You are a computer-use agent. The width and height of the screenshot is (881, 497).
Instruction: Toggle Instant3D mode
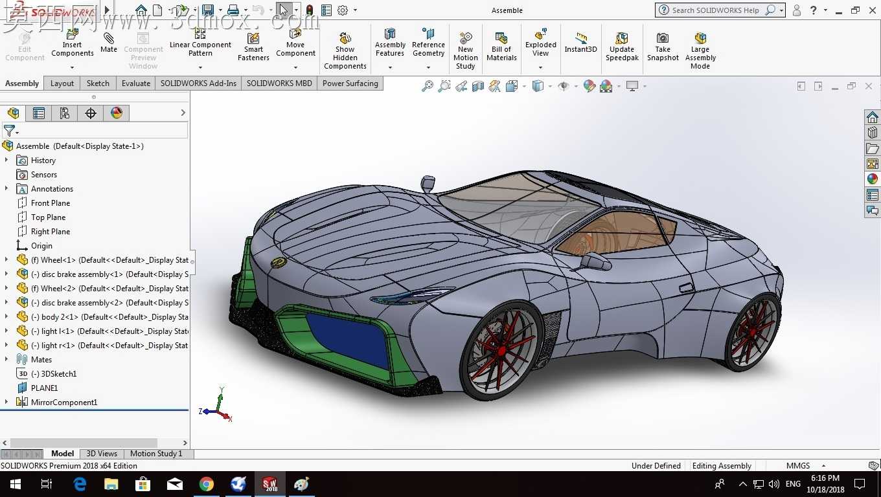[580, 42]
